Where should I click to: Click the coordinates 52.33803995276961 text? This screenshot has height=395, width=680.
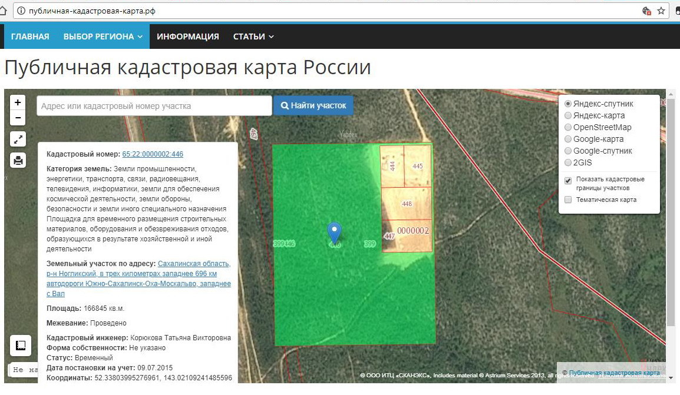coord(127,378)
